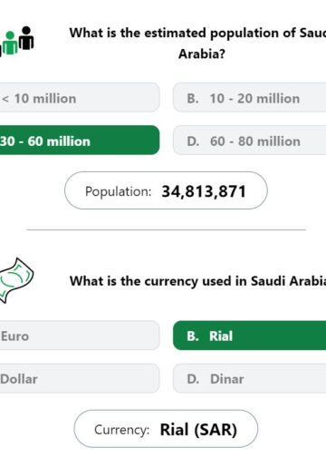The height and width of the screenshot is (457, 326).
Task: Click the estimated population question heading
Action: (197, 44)
